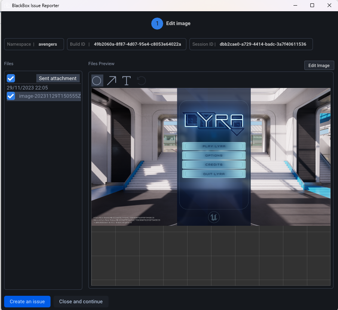Select the arrow annotation tool
Image resolution: width=338 pixels, height=310 pixels.
tap(112, 80)
